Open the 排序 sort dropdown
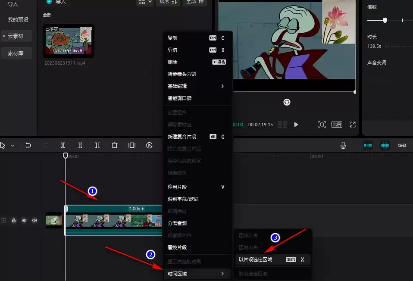 pyautogui.click(x=168, y=2)
